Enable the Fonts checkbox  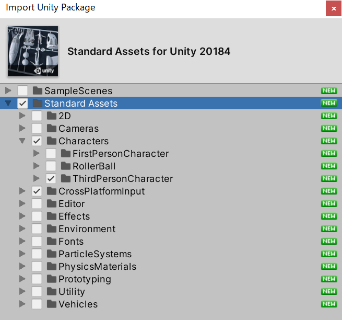click(37, 242)
